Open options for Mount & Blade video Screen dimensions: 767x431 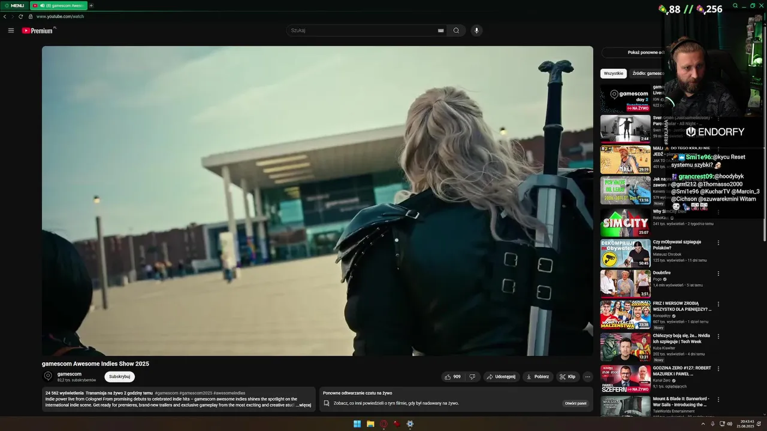click(718, 399)
